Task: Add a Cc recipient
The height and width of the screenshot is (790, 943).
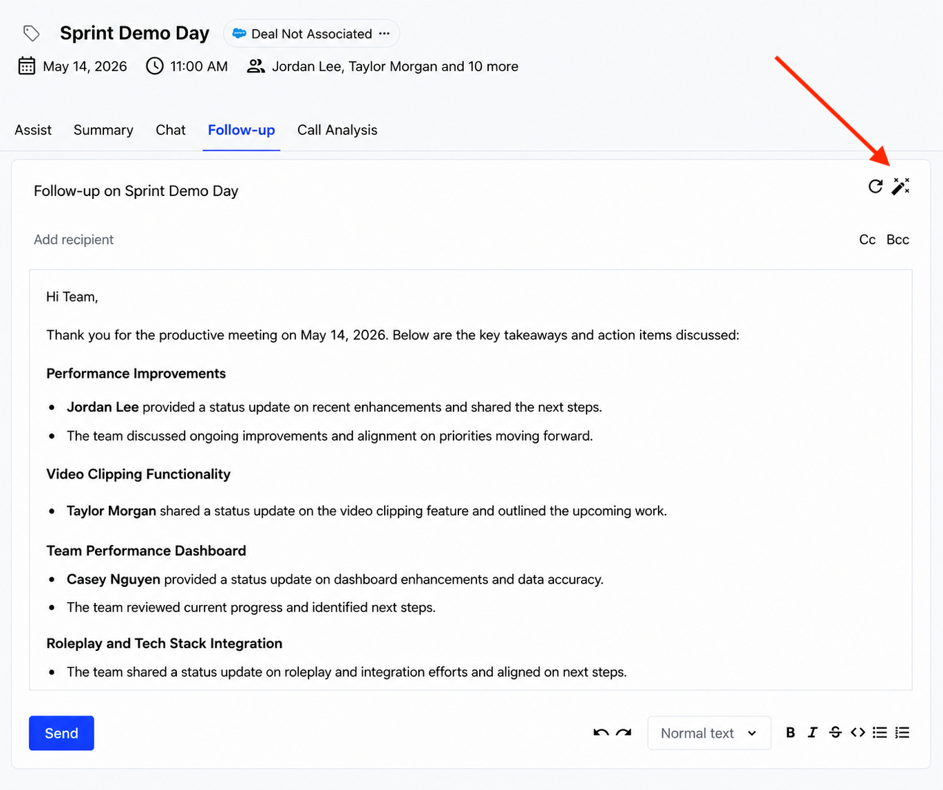Action: 867,239
